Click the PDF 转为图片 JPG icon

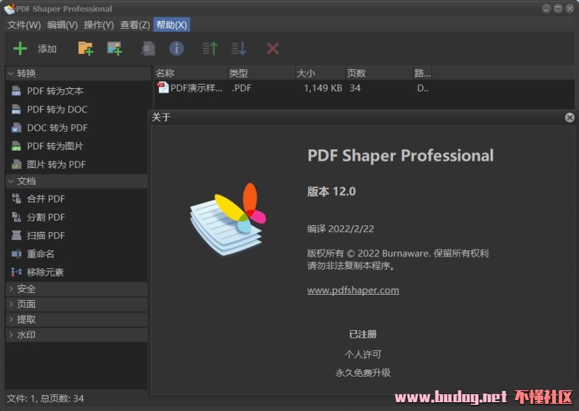(16, 146)
